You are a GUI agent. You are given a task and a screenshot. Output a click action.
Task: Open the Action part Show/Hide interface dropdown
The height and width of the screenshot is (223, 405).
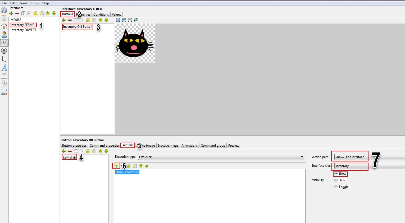370,157
